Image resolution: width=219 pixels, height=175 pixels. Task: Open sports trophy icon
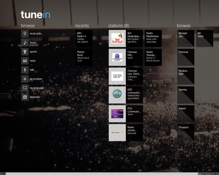pyautogui.click(x=25, y=52)
